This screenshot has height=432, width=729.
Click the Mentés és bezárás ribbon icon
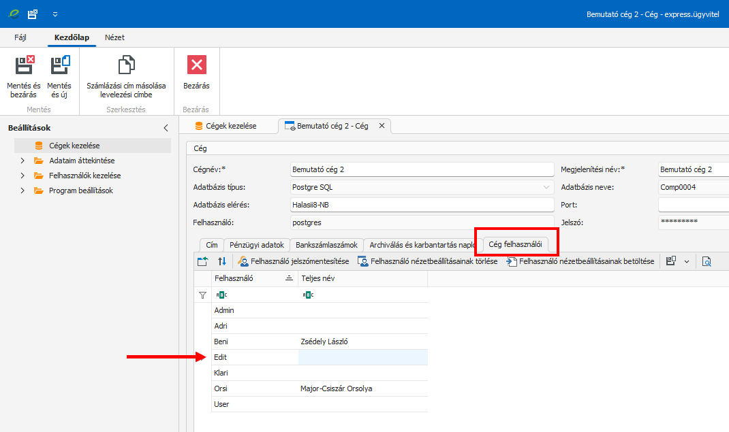(x=24, y=66)
